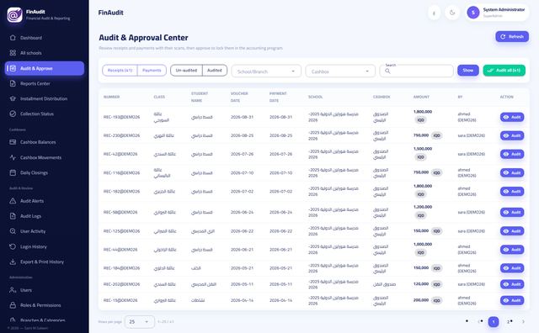Open the Reports Center sidebar item
The width and height of the screenshot is (539, 333).
click(x=45, y=83)
